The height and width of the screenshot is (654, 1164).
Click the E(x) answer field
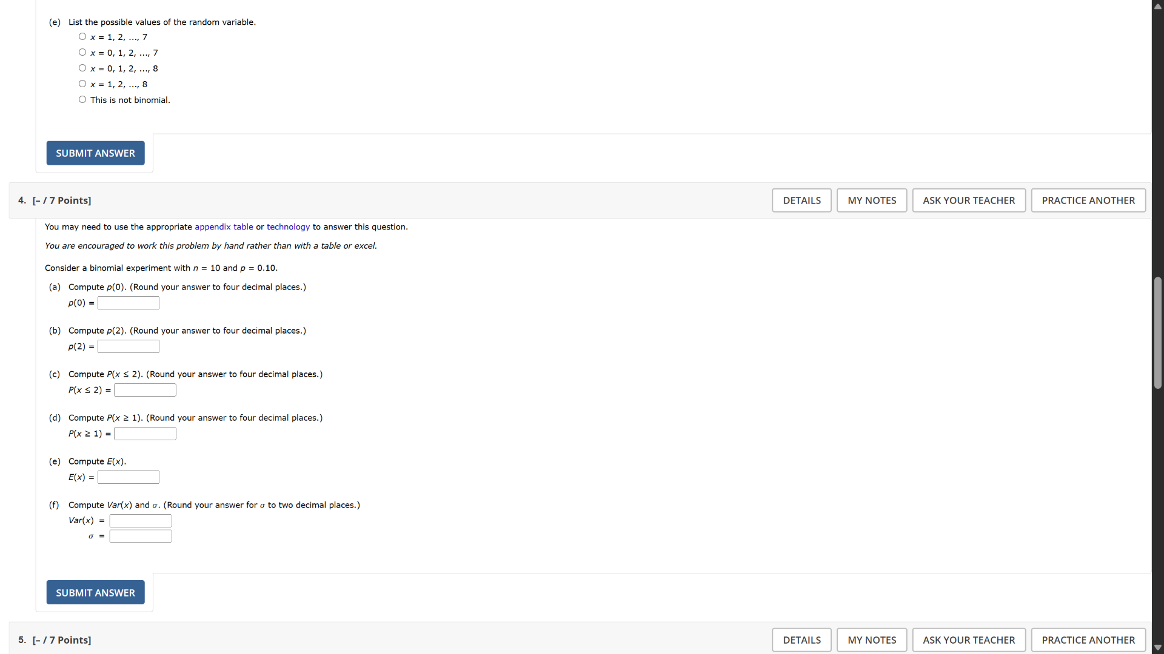tap(129, 477)
